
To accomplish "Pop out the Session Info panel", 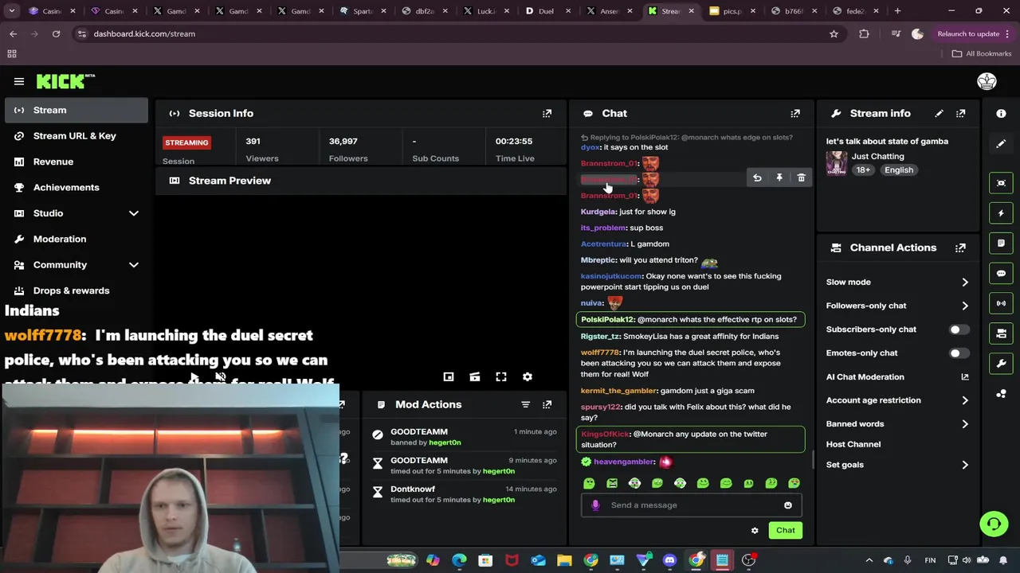I will [x=547, y=114].
